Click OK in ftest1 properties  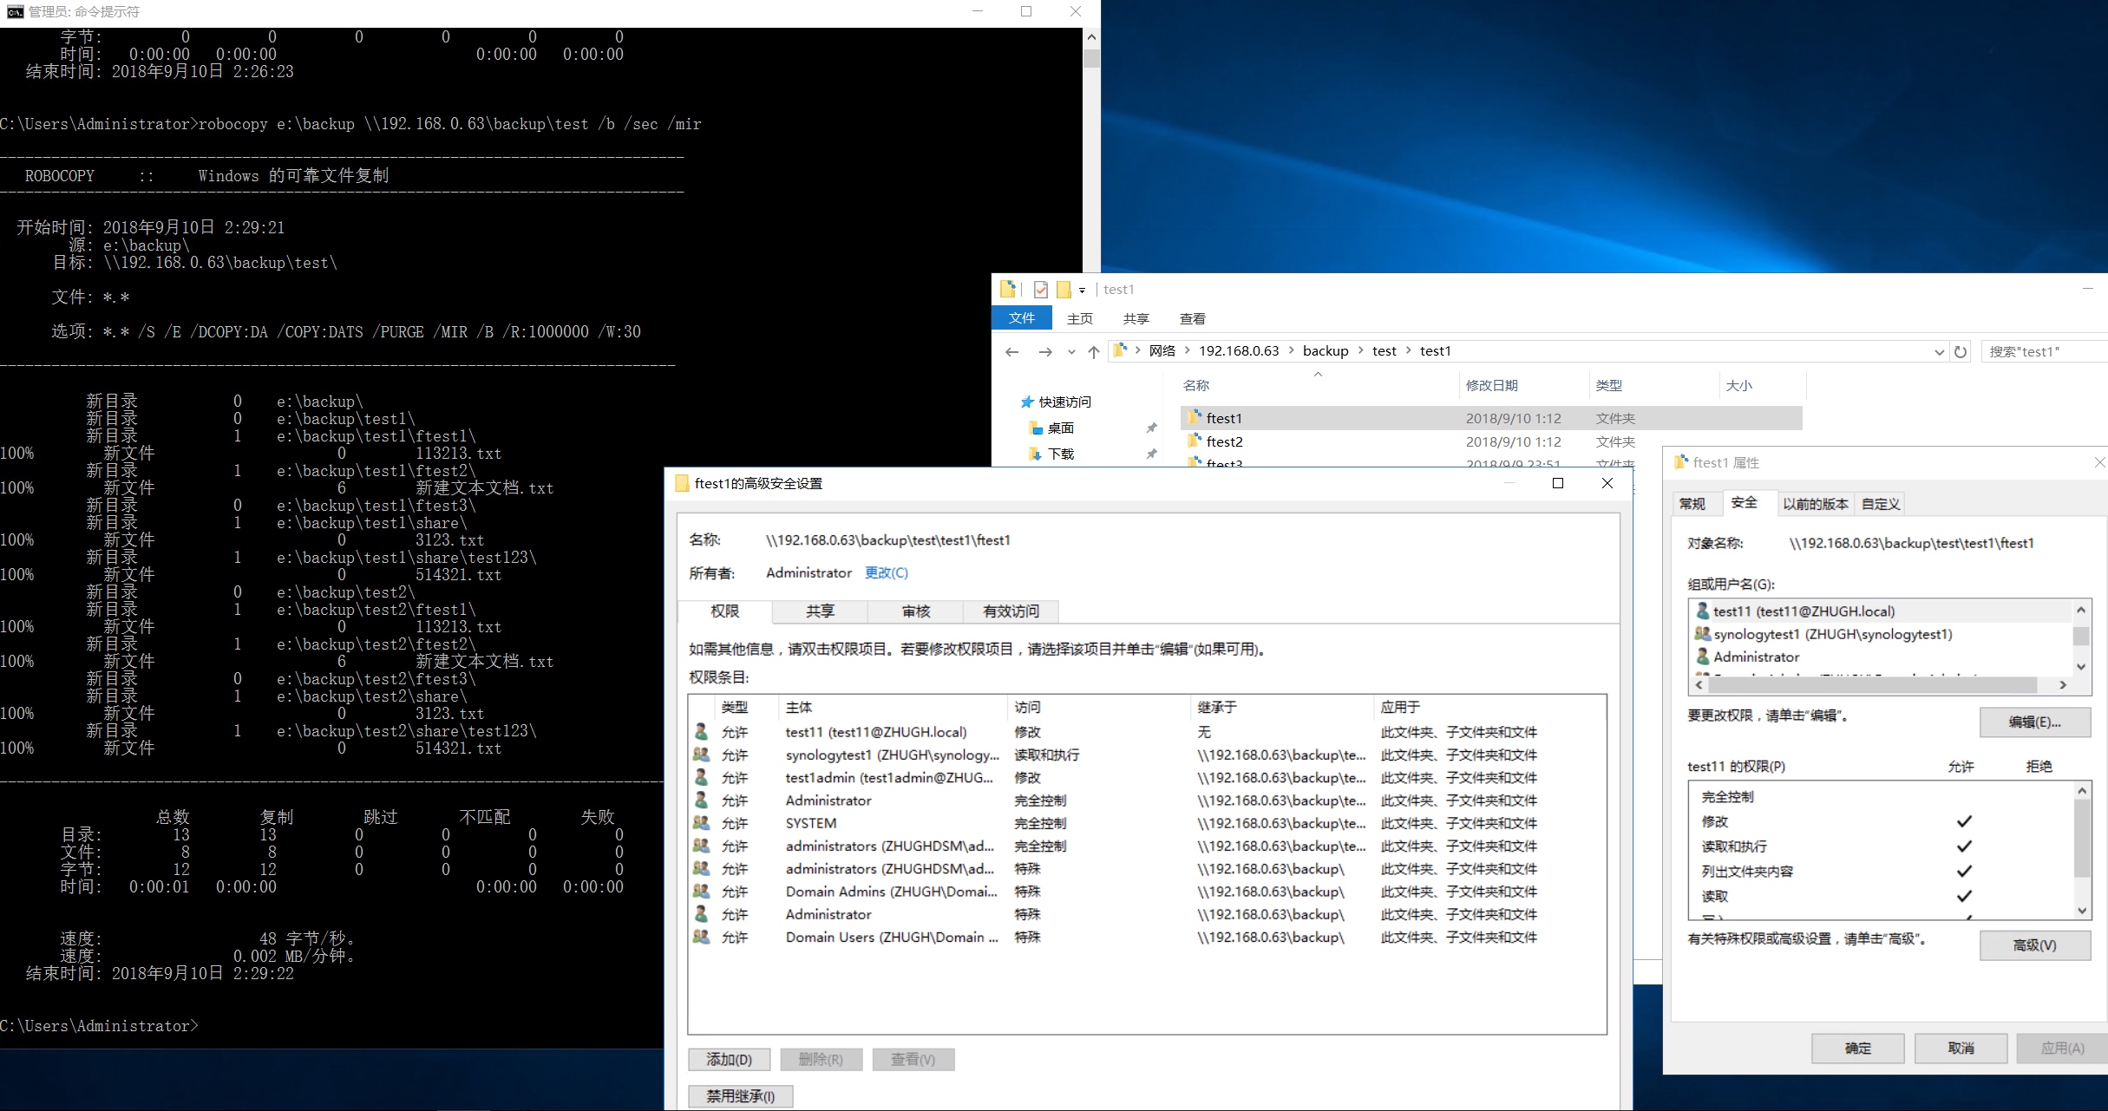click(x=1857, y=1048)
